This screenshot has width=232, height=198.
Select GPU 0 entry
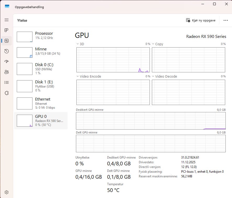[x=41, y=121]
